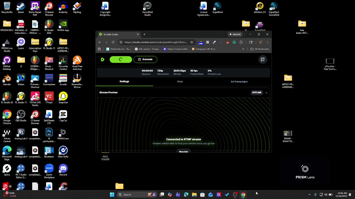Show hidden system tray icons
The image size is (355, 199).
[310, 195]
